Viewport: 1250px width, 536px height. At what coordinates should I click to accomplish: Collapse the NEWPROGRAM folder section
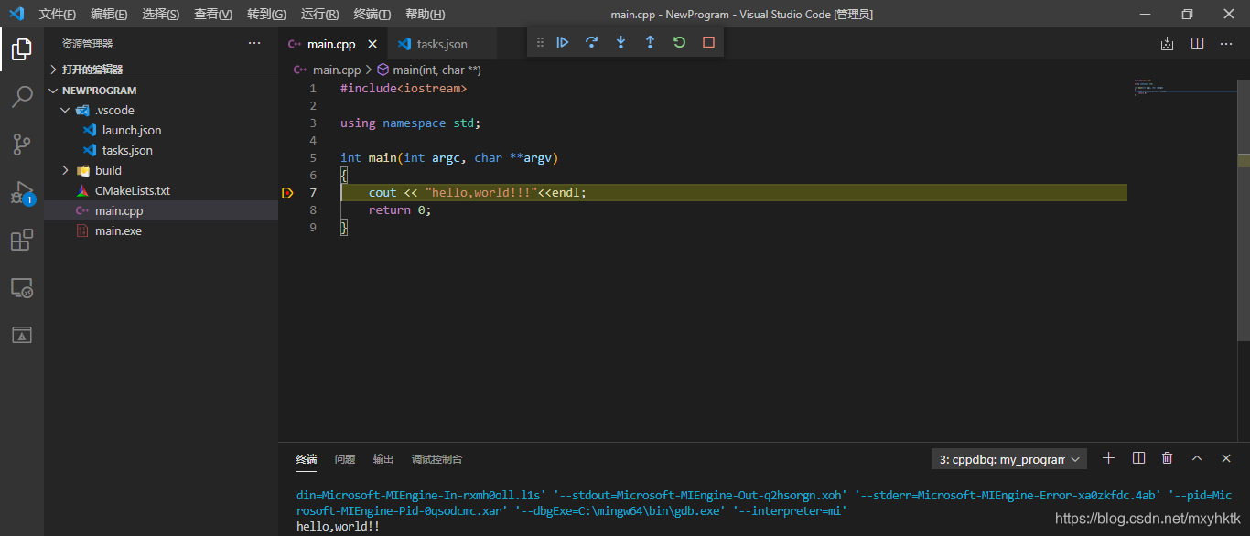[161, 91]
